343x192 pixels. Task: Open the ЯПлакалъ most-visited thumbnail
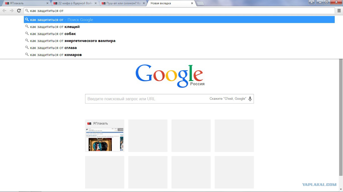[x=105, y=136]
